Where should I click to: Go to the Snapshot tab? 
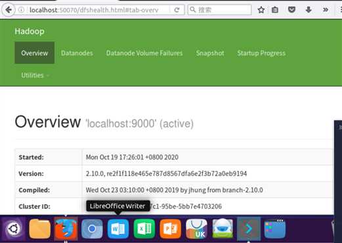tap(210, 53)
